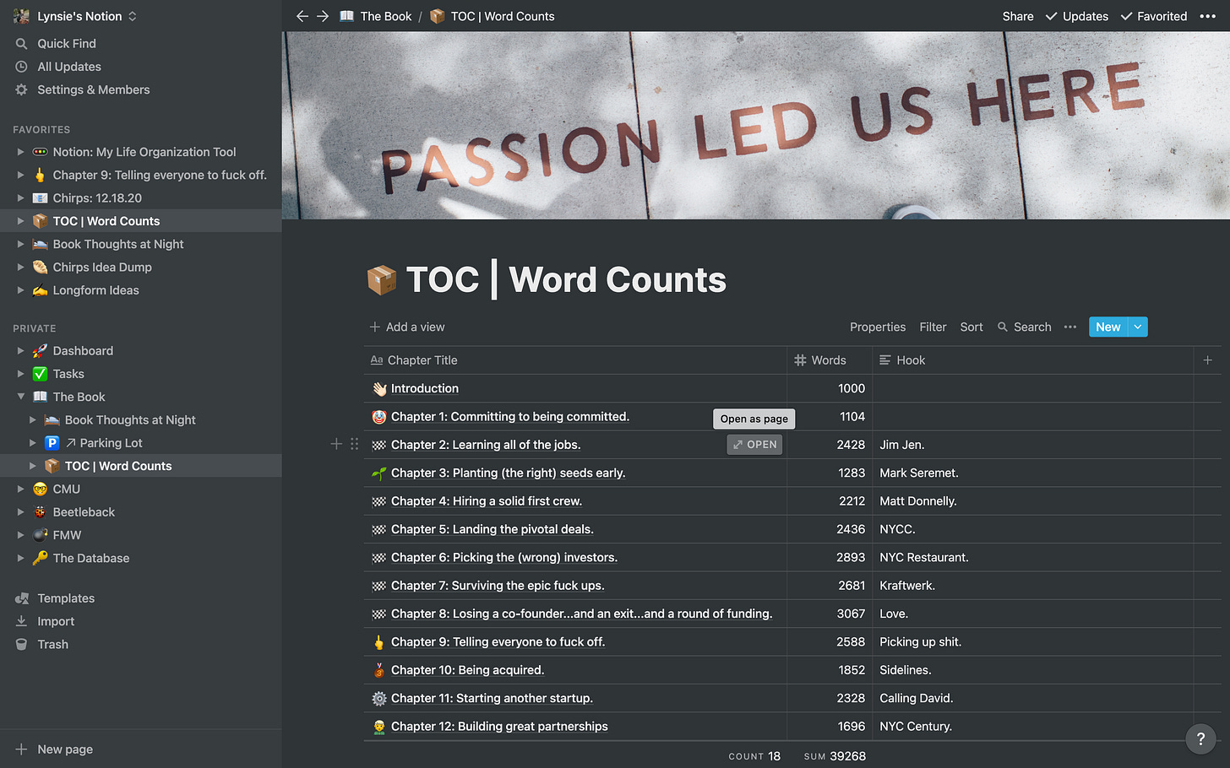Screen dimensions: 1230x768
Task: Select the Kraftwerk. hook cell
Action: click(1032, 586)
